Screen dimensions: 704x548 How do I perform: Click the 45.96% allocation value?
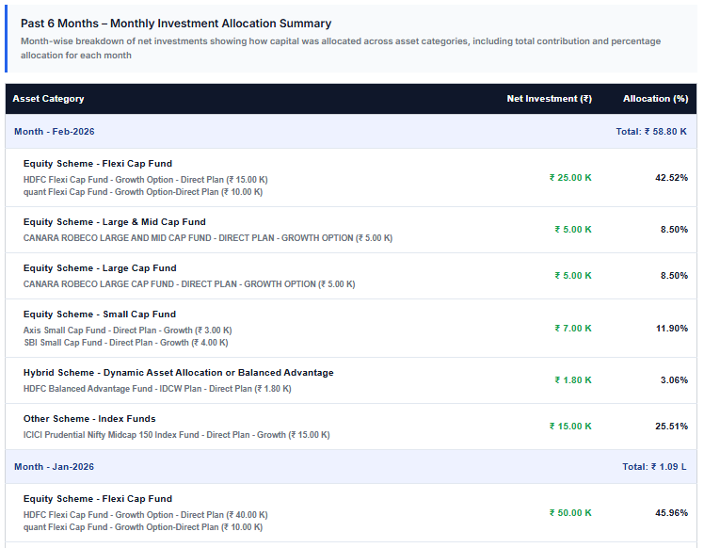coord(671,513)
